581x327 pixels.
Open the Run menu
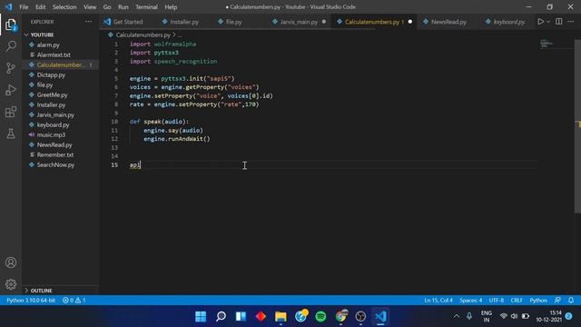click(123, 7)
